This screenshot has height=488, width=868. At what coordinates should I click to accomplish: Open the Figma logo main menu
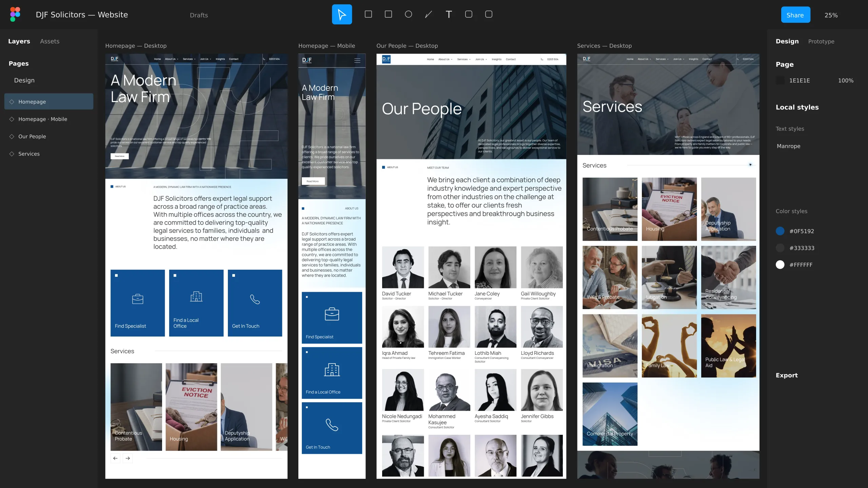pyautogui.click(x=15, y=15)
